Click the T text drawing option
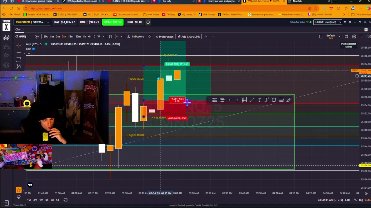 tap(259, 100)
